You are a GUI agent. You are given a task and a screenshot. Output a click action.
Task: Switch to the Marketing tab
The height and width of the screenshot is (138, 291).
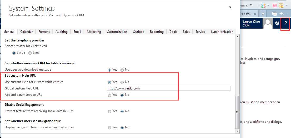click(x=94, y=32)
